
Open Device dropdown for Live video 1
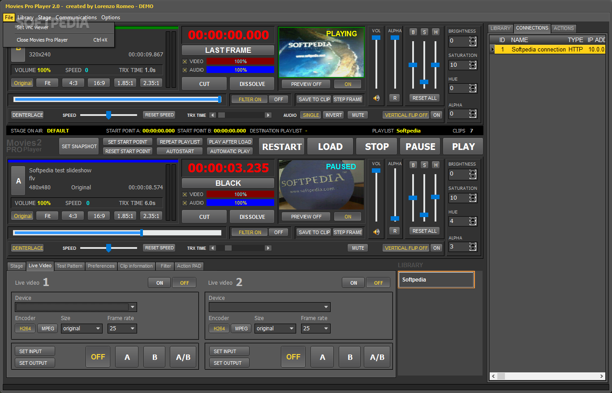(x=133, y=307)
